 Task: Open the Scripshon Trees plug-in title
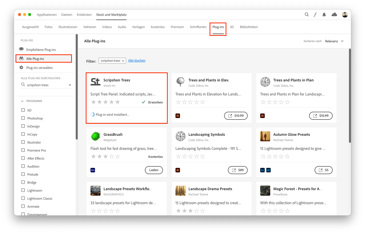coord(117,80)
